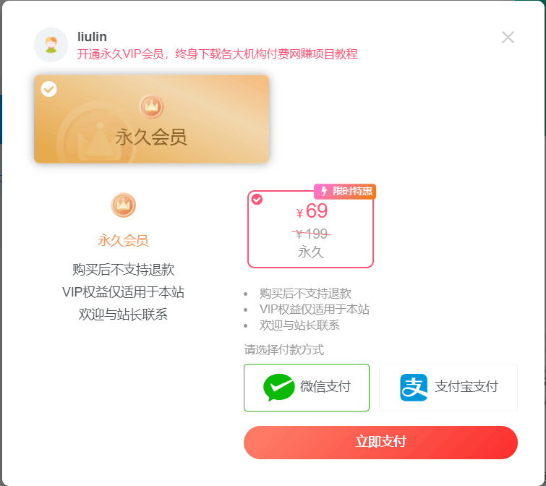Image resolution: width=546 pixels, height=486 pixels.
Task: Toggle the red checkmark on ¥69 plan
Action: coord(257,200)
